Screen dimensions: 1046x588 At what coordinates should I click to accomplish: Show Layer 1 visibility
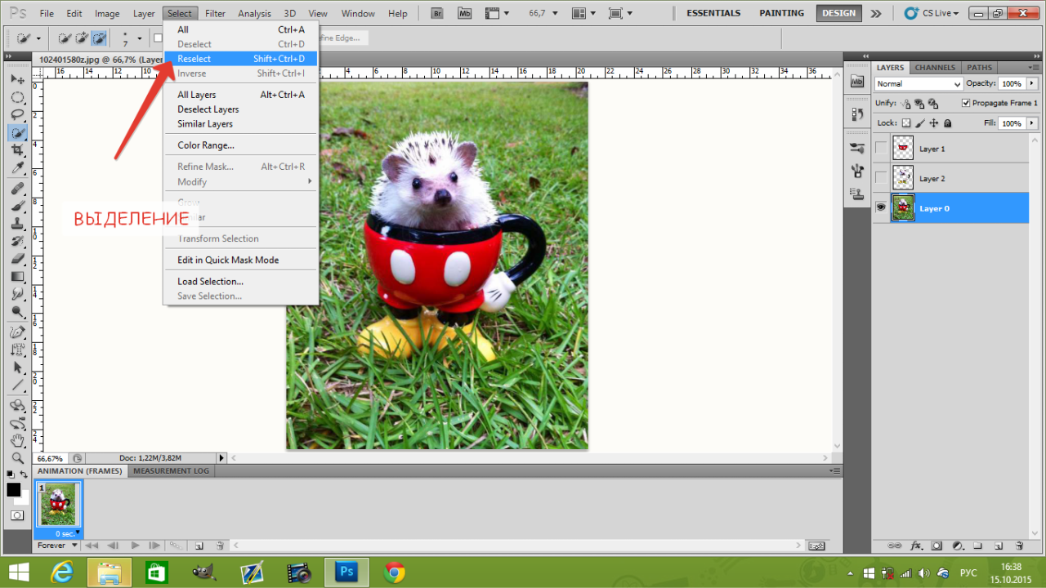(880, 149)
